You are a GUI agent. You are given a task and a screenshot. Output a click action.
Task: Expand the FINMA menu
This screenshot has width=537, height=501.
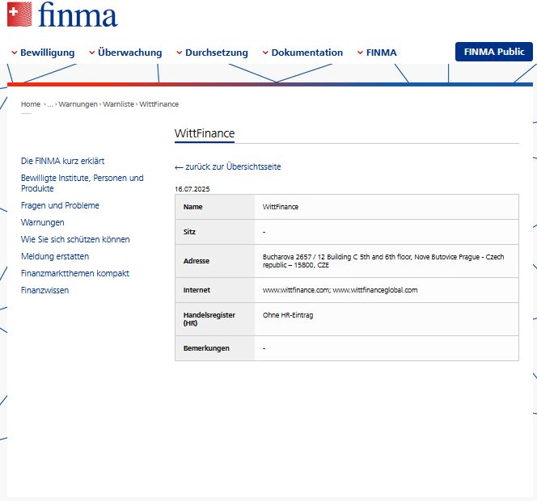[377, 53]
